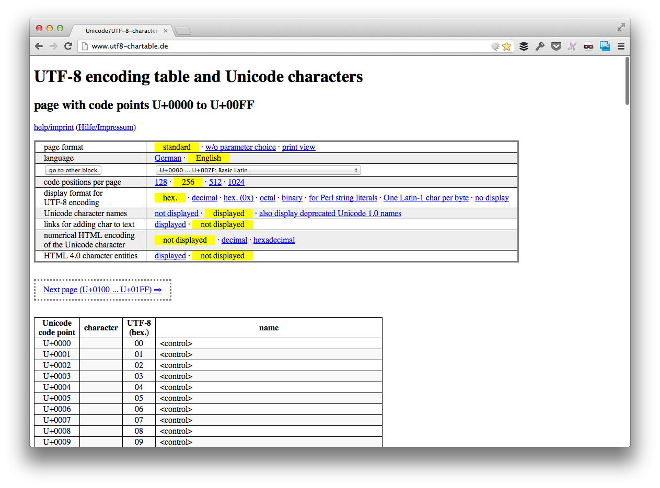Reload the page with the refresh icon
The image size is (660, 488).
click(x=68, y=46)
